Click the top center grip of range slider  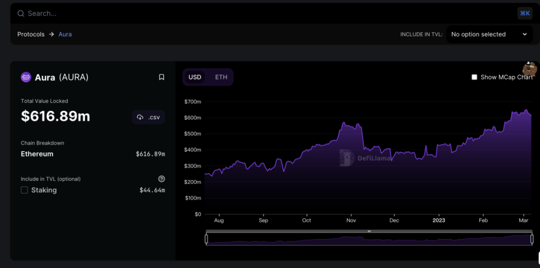[369, 231]
